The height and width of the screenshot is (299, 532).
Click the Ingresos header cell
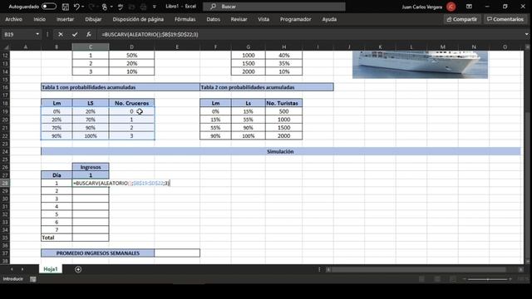pos(91,167)
